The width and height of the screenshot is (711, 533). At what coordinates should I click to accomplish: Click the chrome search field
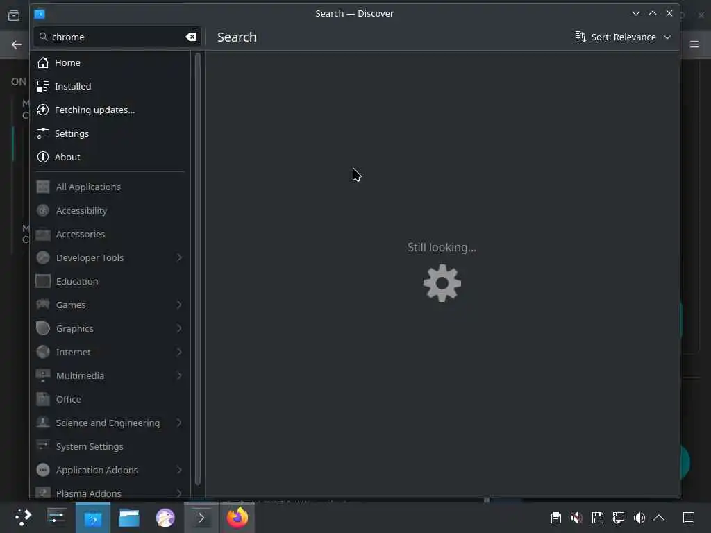point(117,37)
